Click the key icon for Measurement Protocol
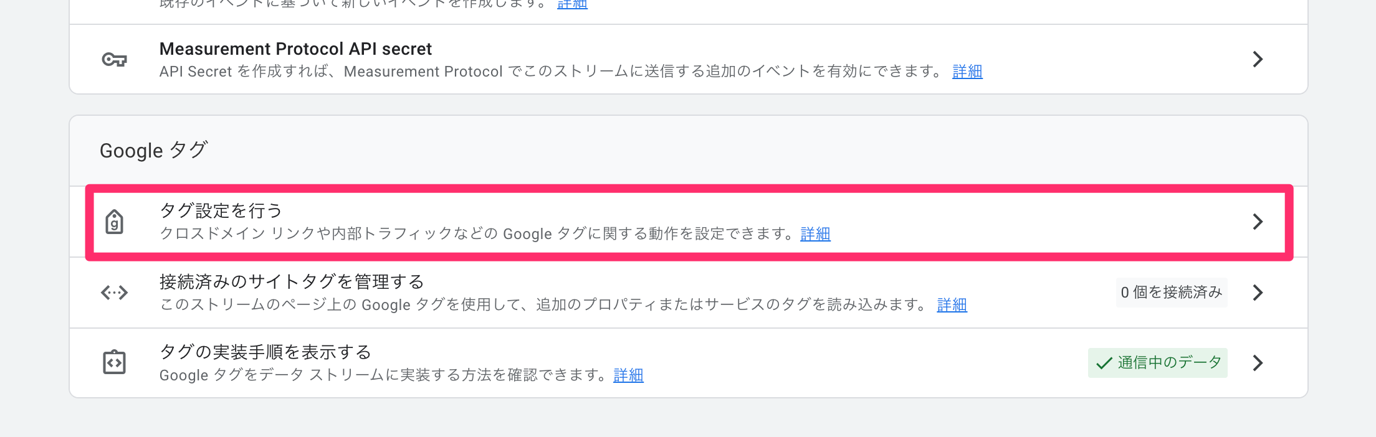This screenshot has height=437, width=1376. pyautogui.click(x=115, y=60)
